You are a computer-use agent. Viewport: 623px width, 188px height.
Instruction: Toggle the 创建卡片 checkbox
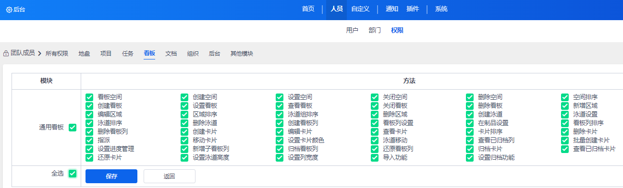point(184,131)
